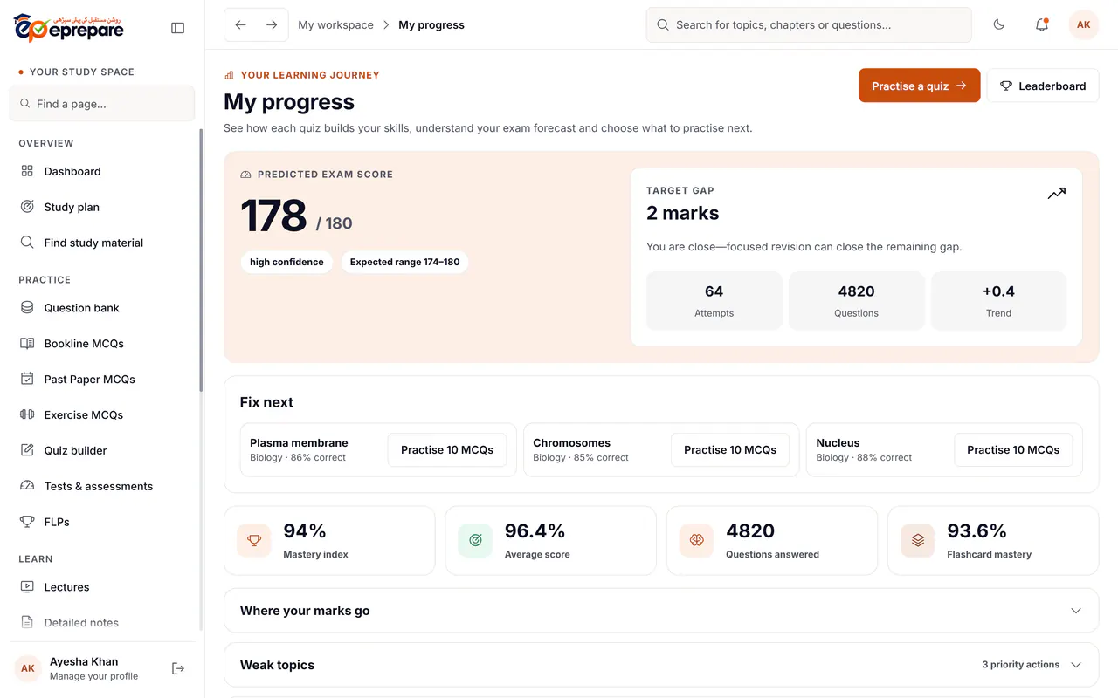This screenshot has height=698, width=1118.
Task: Open Question bank
Action: coord(101,308)
